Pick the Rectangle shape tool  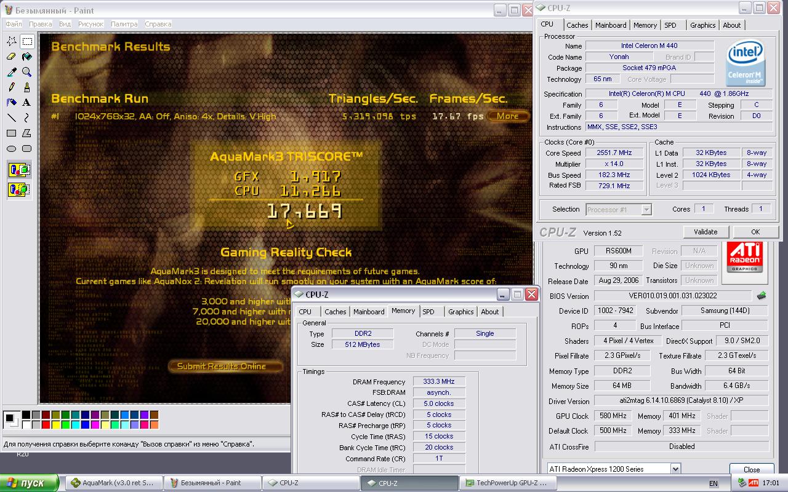(x=12, y=133)
